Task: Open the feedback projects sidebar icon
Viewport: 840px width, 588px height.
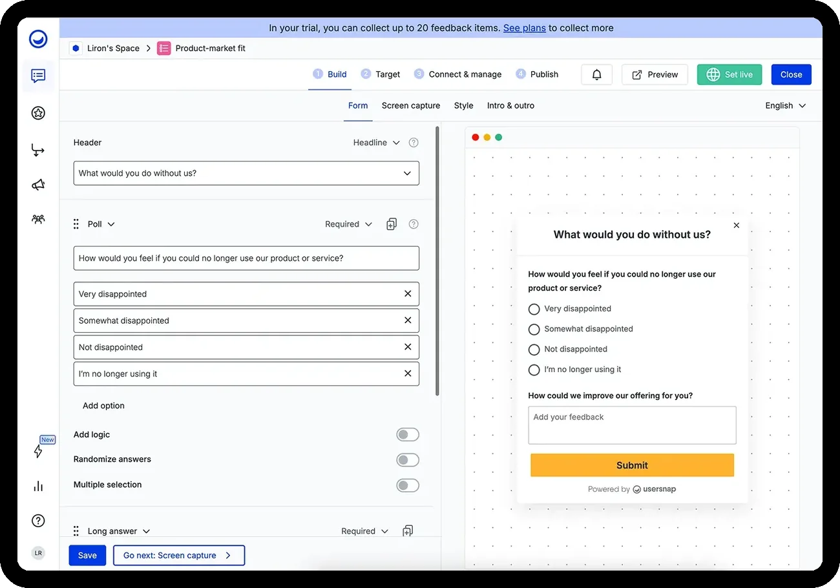Action: click(38, 76)
